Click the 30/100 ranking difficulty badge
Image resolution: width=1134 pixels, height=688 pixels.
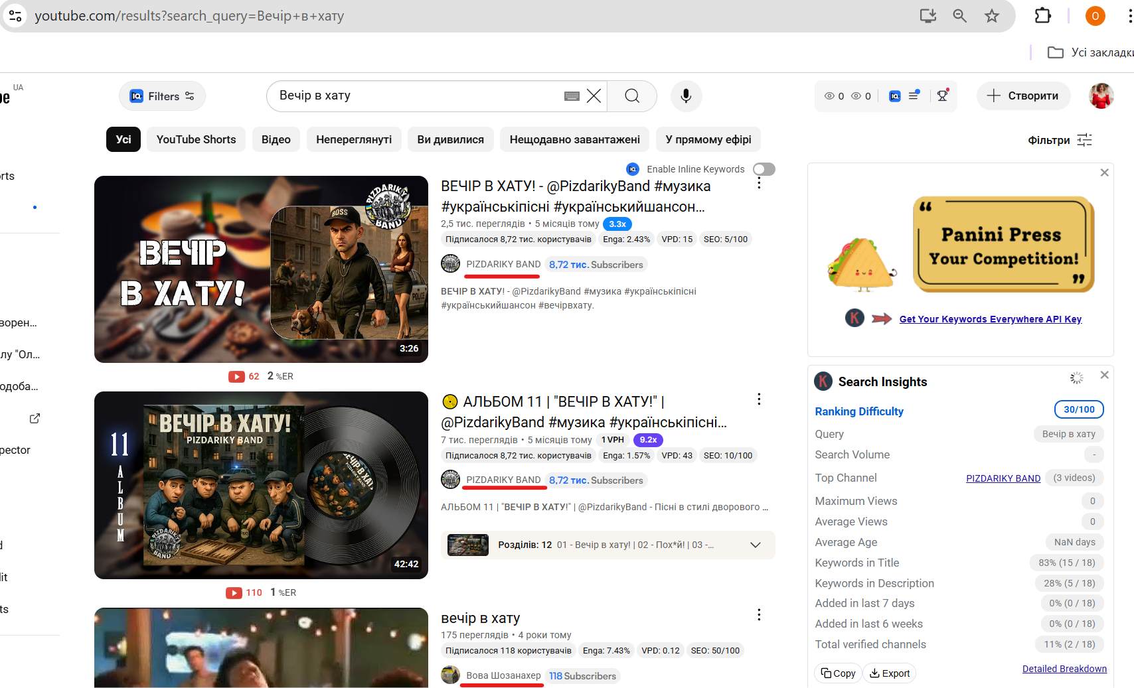[x=1079, y=409]
